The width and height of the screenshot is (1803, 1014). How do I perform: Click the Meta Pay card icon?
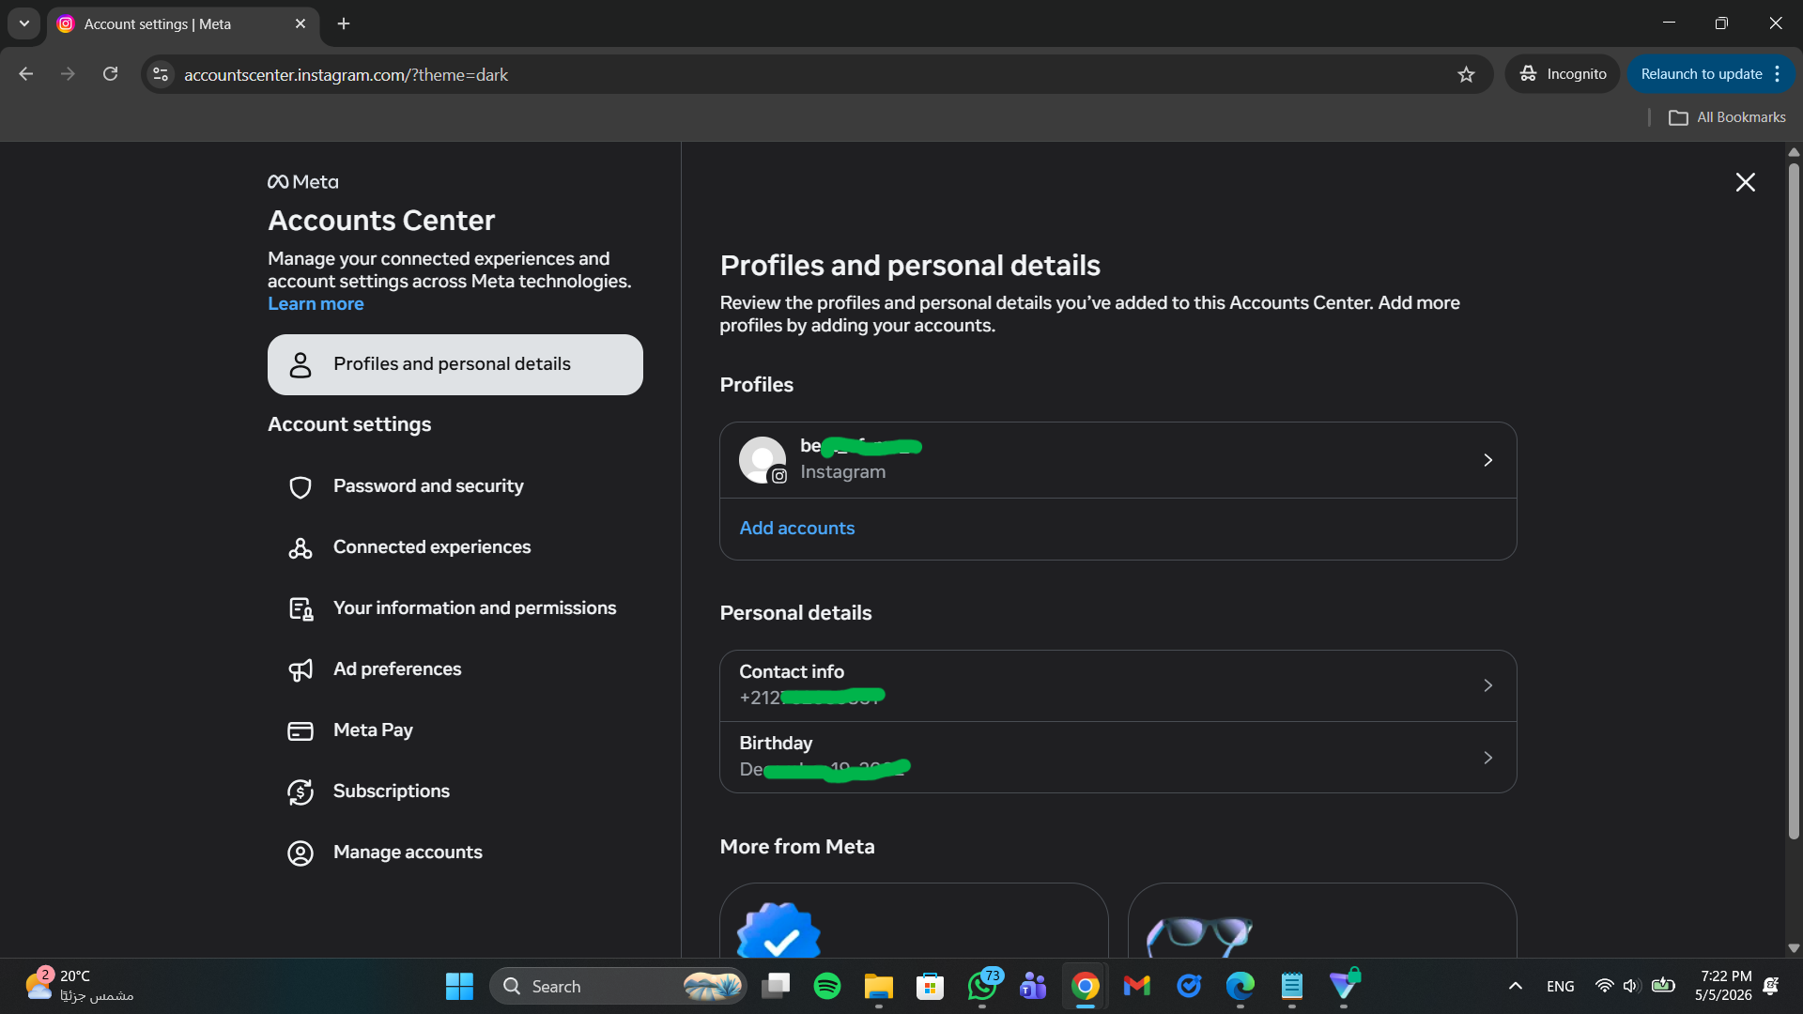pyautogui.click(x=300, y=731)
